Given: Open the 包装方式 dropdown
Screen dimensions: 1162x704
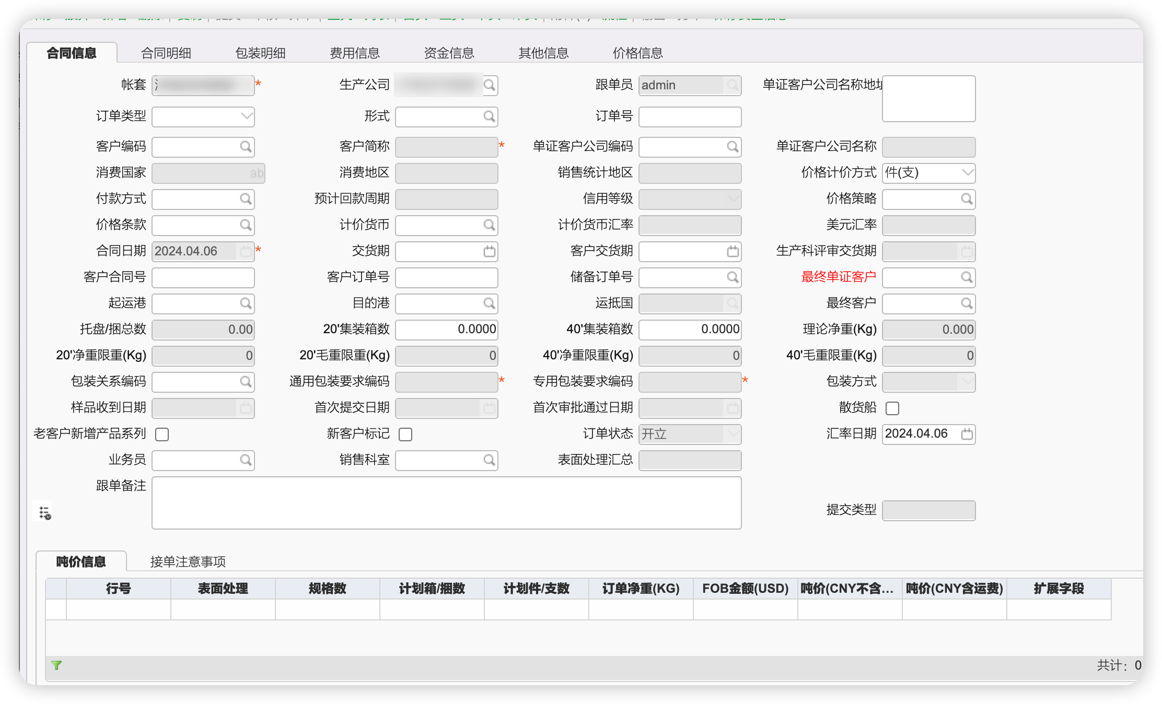Looking at the screenshot, I should tap(968, 382).
